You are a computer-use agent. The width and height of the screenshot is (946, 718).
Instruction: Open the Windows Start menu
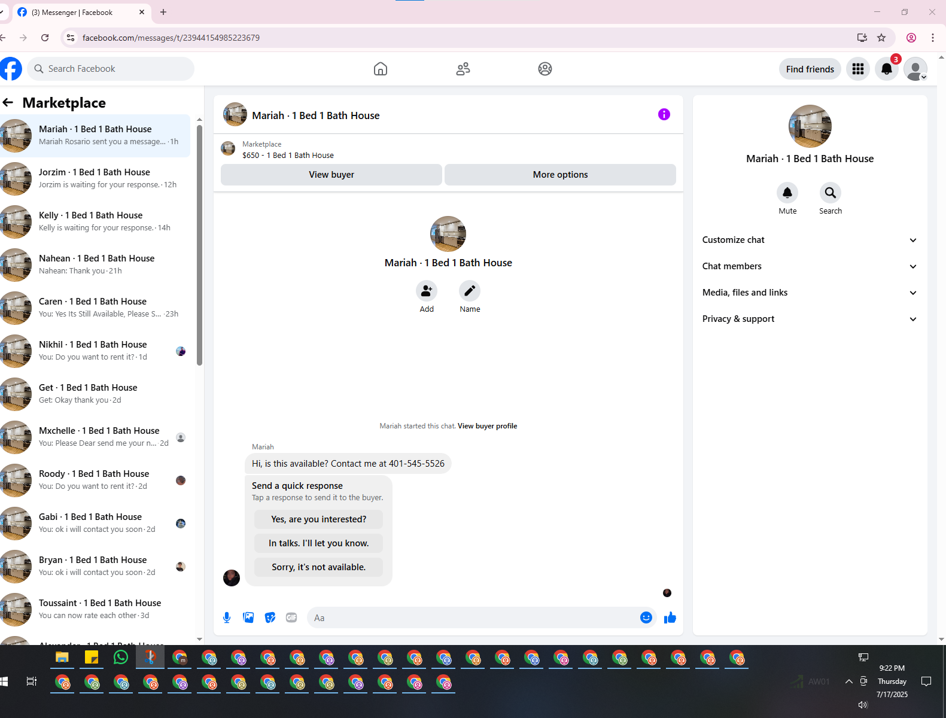pyautogui.click(x=4, y=682)
